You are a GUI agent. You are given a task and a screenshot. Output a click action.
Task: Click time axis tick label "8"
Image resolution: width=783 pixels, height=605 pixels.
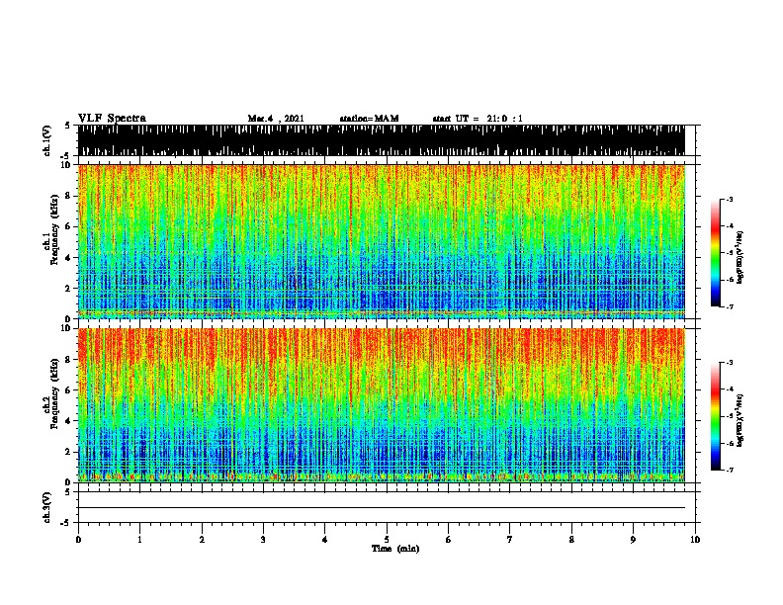(x=571, y=540)
